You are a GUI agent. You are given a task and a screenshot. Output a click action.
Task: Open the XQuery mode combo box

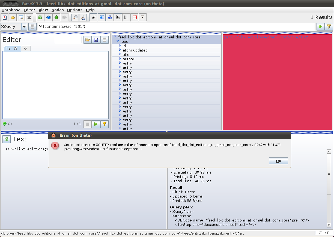pyautogui.click(x=14, y=27)
